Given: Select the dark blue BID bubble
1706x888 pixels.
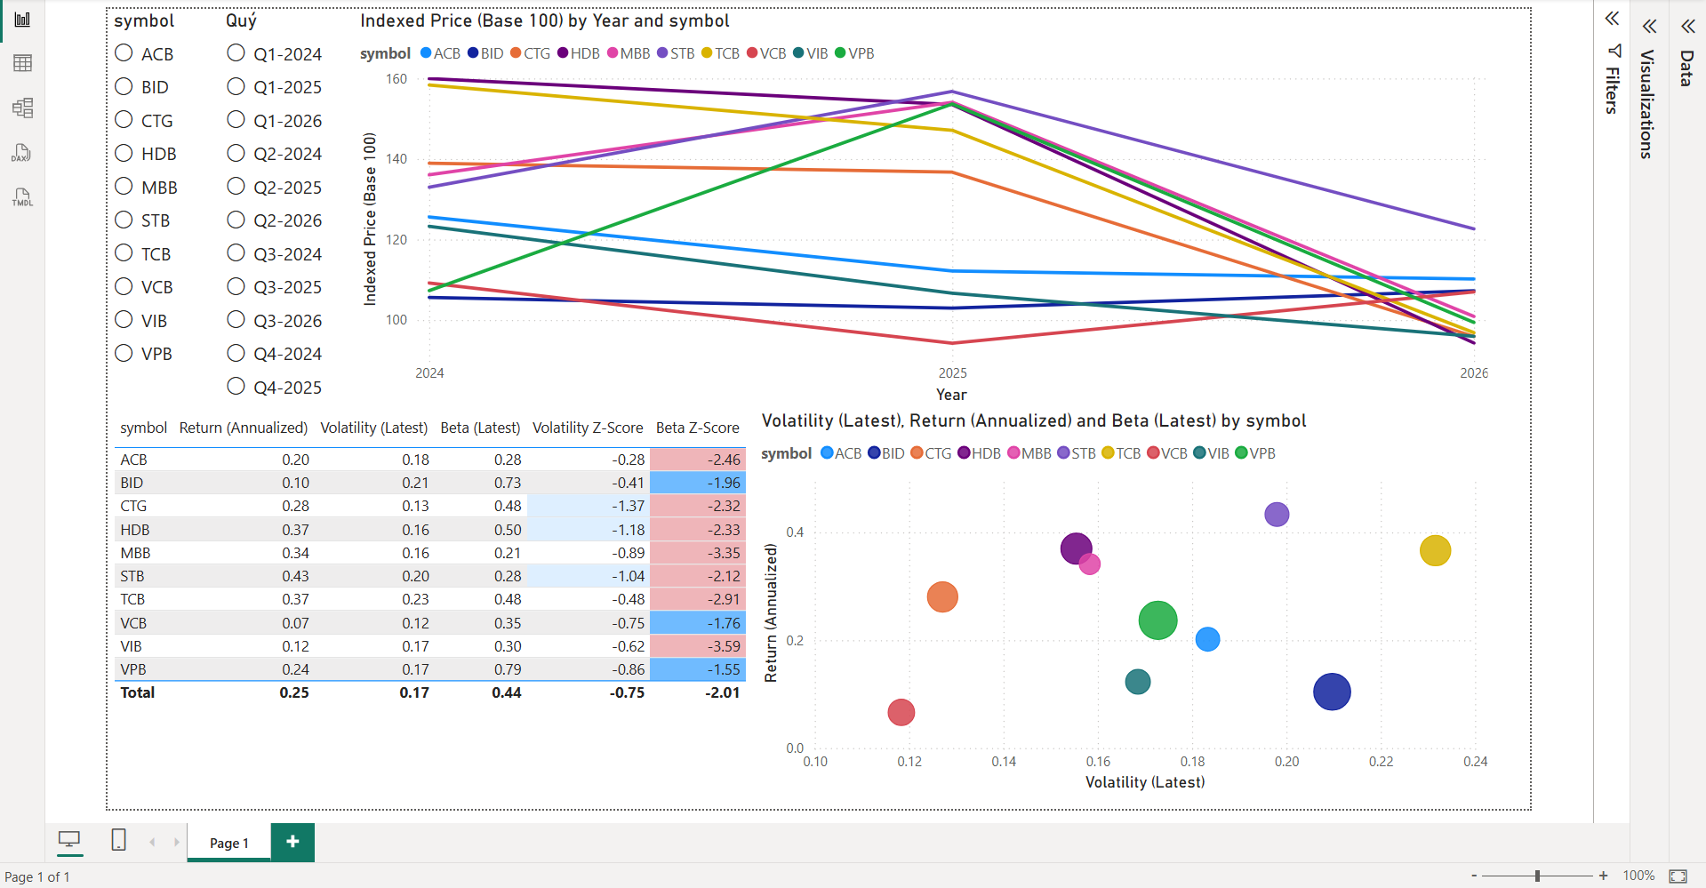Looking at the screenshot, I should coord(1332,692).
